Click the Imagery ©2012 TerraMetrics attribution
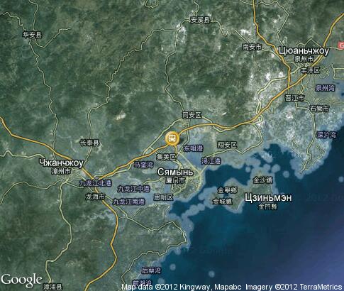The height and width of the screenshot is (291, 344). (x=294, y=287)
